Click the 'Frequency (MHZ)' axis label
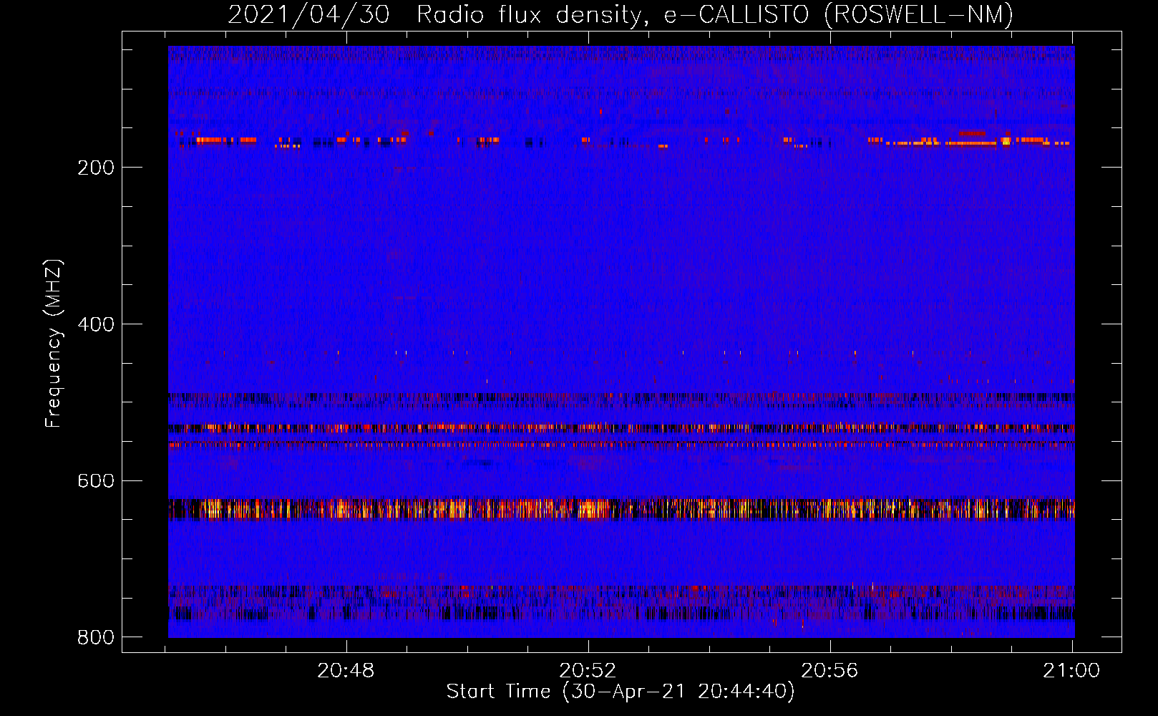This screenshot has height=716, width=1158. coord(54,343)
